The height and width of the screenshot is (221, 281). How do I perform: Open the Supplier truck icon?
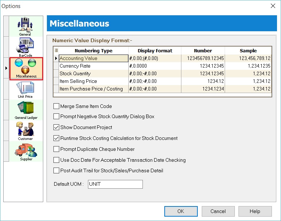point(25,150)
